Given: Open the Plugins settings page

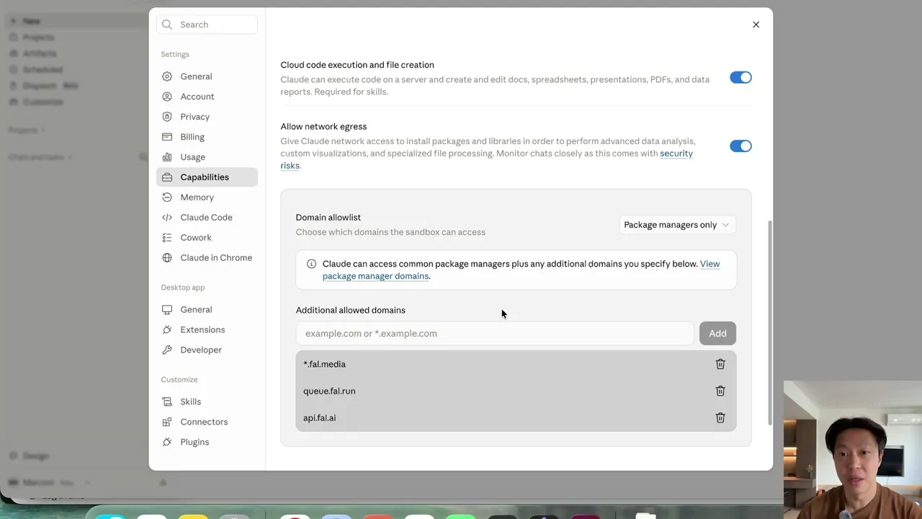Looking at the screenshot, I should click(207, 442).
